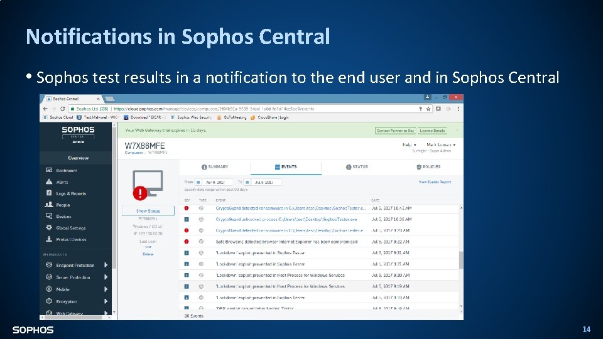This screenshot has width=603, height=339.
Task: Open the 10:42 AM CryptoGuard detected ransomware event
Action: coord(291,208)
